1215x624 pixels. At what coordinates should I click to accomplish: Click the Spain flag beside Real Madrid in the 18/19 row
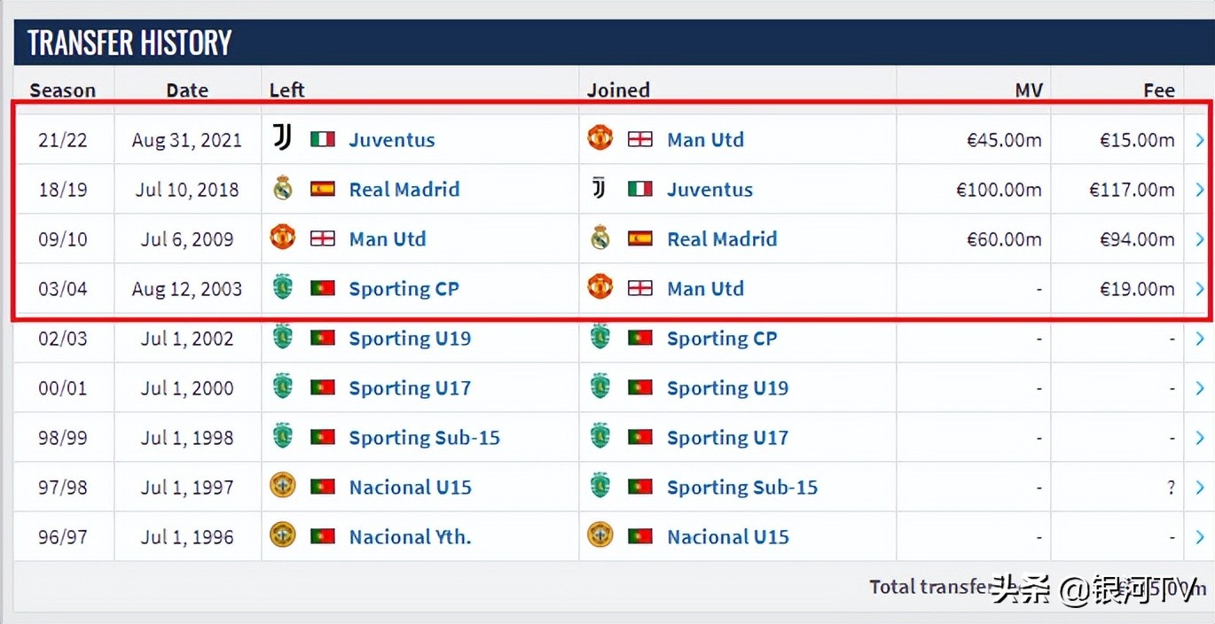pyautogui.click(x=323, y=189)
